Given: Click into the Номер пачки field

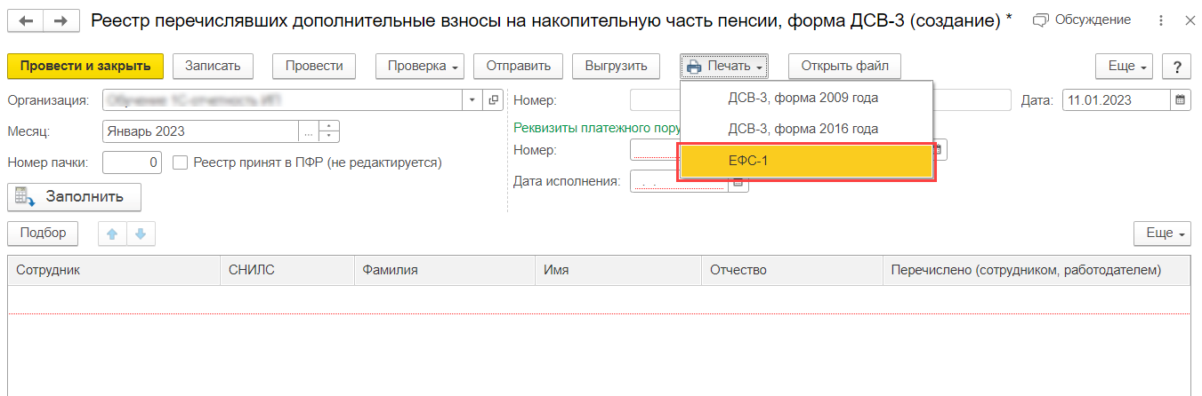Looking at the screenshot, I should 132,162.
